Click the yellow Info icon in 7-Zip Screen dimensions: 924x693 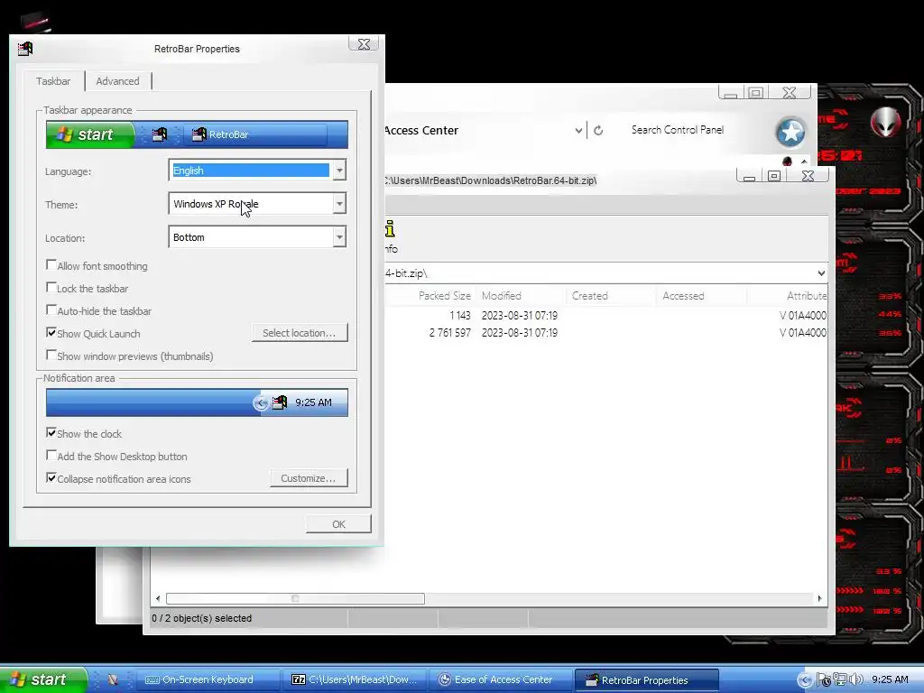(x=390, y=228)
